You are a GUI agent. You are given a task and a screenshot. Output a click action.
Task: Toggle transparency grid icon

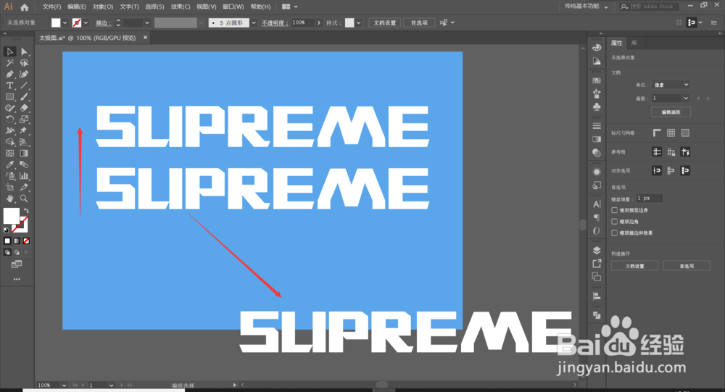pos(685,133)
